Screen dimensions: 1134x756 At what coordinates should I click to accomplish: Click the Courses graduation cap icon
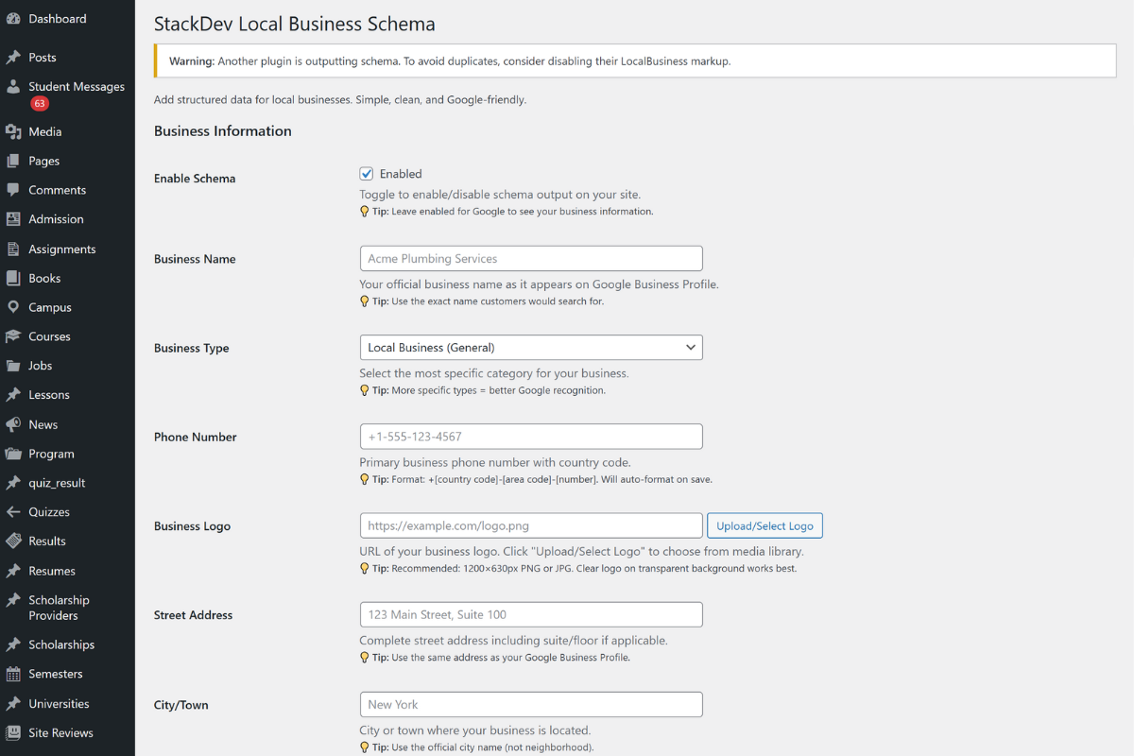(x=13, y=336)
